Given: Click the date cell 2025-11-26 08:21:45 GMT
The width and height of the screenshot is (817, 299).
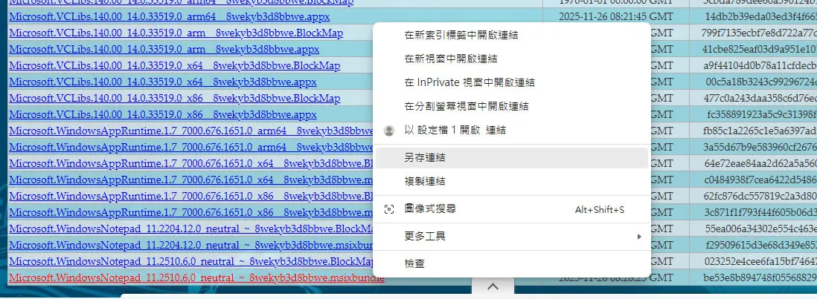Looking at the screenshot, I should point(616,16).
